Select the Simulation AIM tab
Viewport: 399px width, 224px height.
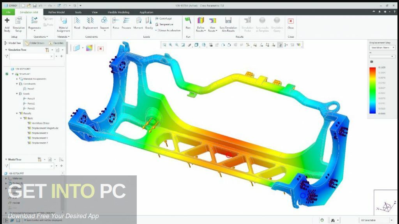coord(29,12)
